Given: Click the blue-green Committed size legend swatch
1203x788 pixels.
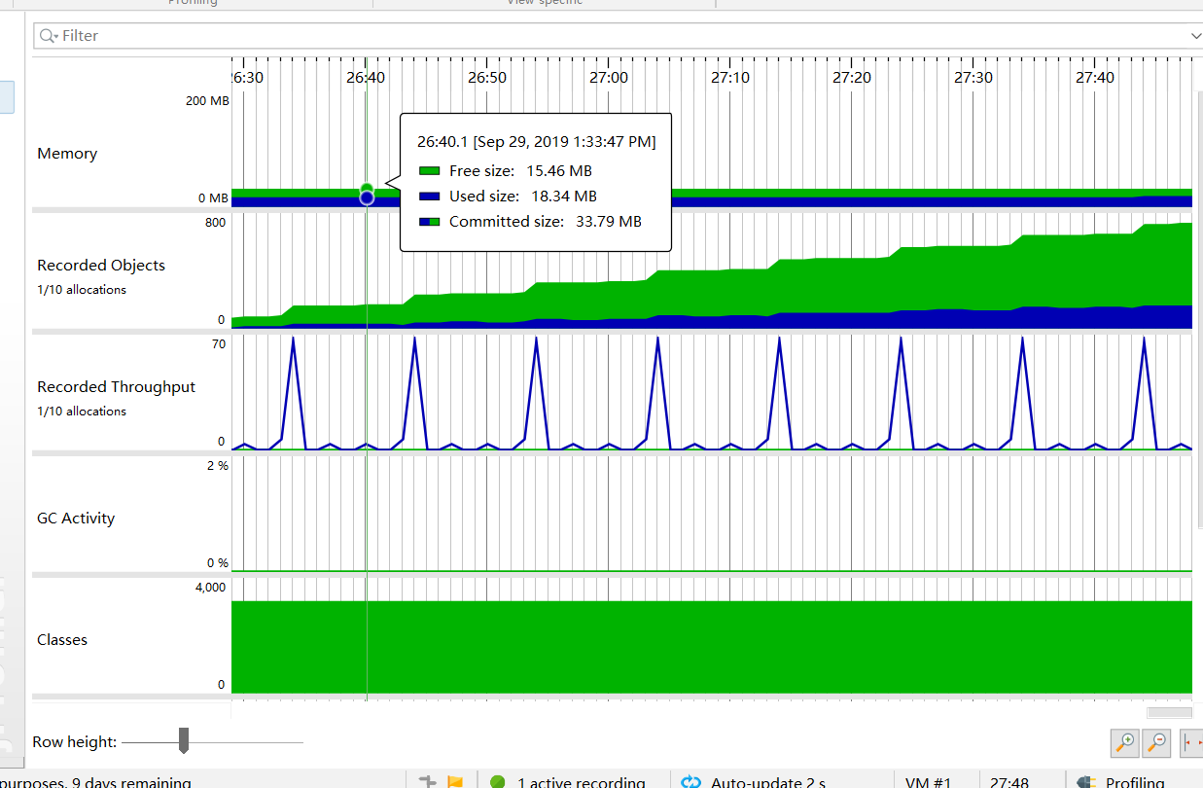Looking at the screenshot, I should (430, 222).
